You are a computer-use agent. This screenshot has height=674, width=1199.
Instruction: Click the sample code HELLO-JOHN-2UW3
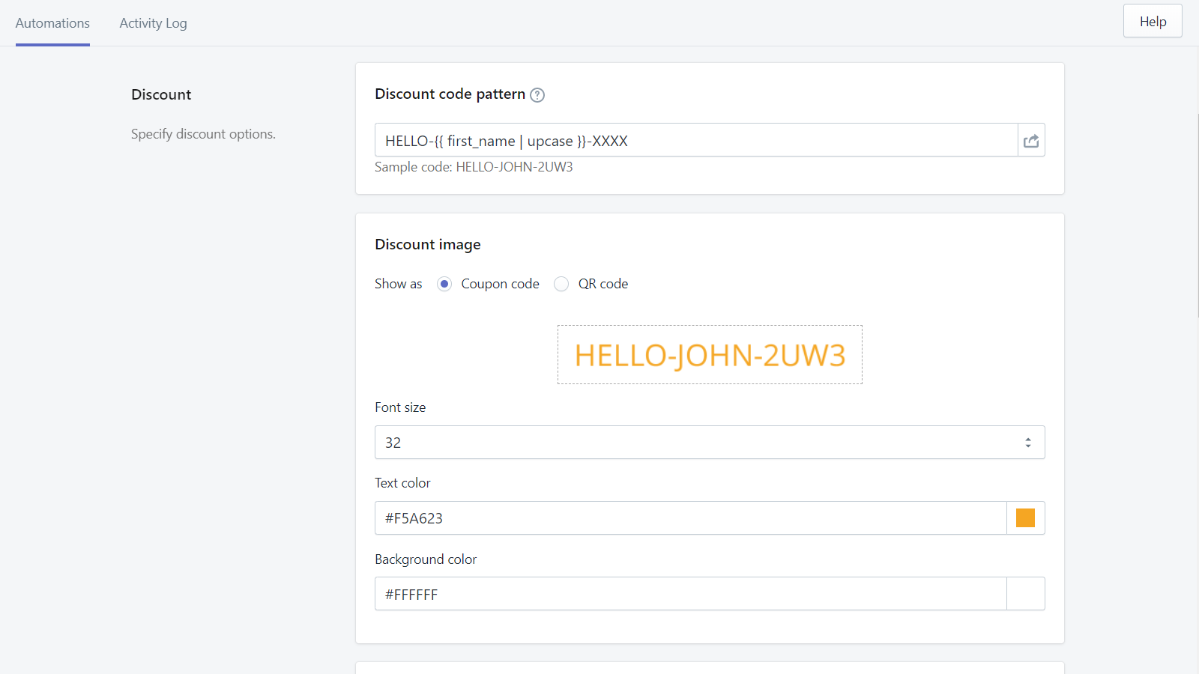(x=514, y=167)
